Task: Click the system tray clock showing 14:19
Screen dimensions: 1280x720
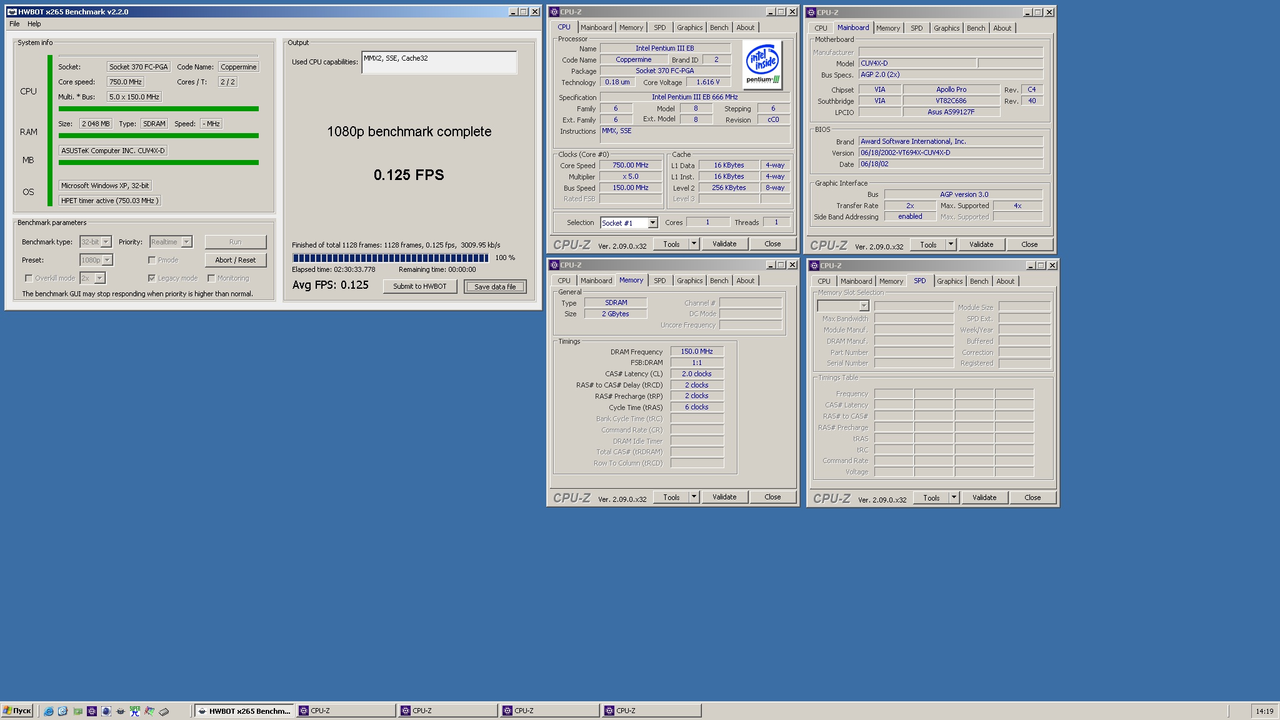Action: [x=1264, y=711]
